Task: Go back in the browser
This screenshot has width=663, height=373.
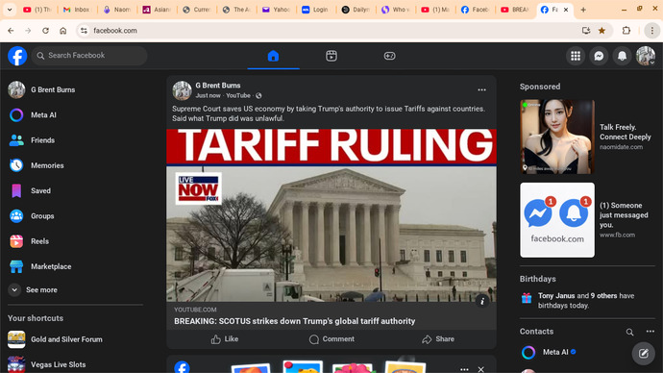Action: pyautogui.click(x=11, y=31)
